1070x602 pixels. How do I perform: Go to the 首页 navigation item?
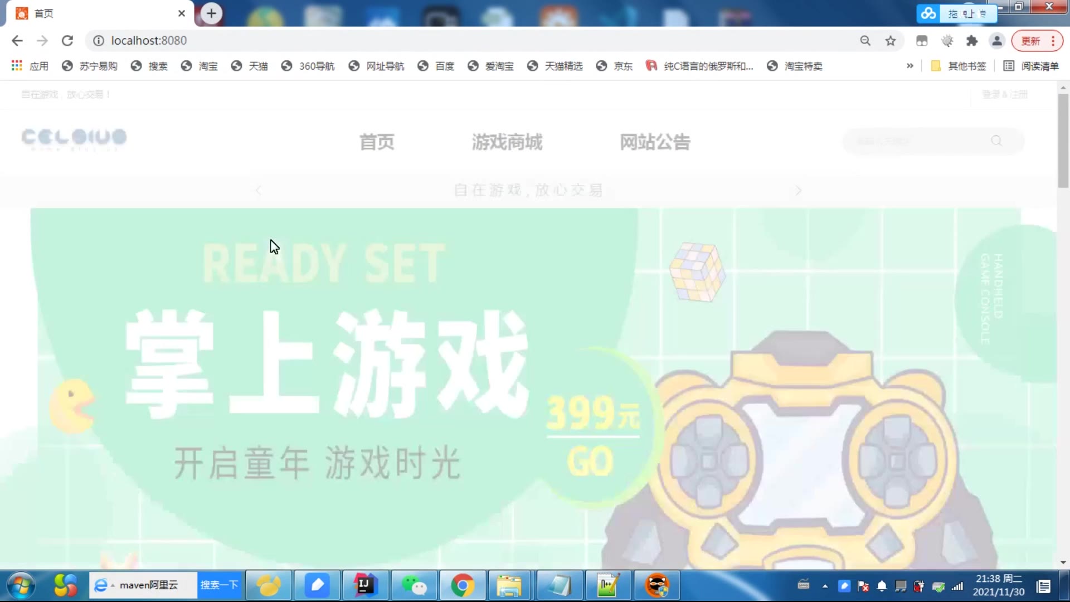tap(377, 142)
